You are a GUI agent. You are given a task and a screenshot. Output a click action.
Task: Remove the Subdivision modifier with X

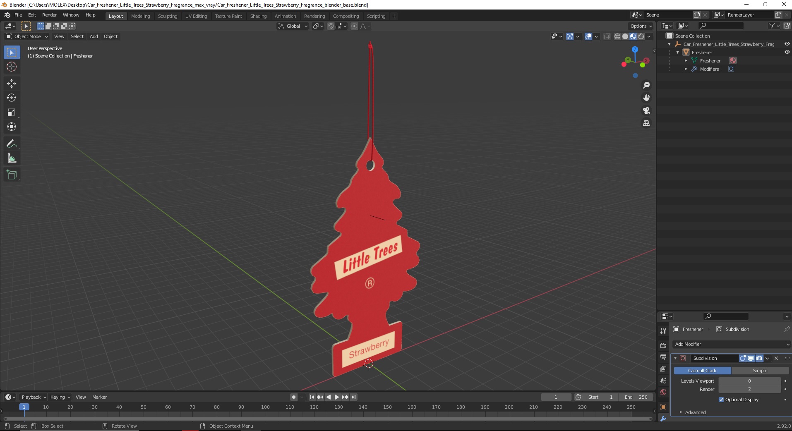[x=776, y=358]
